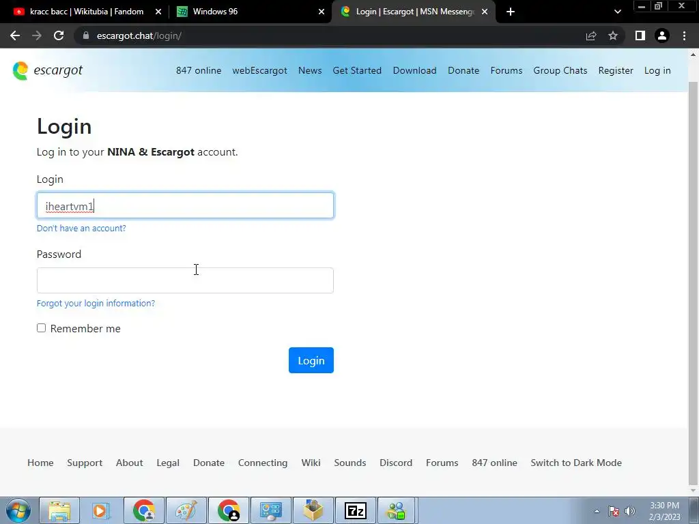Screen dimensions: 699x524
Task: Reload the page with refresh icon
Action: (x=59, y=35)
